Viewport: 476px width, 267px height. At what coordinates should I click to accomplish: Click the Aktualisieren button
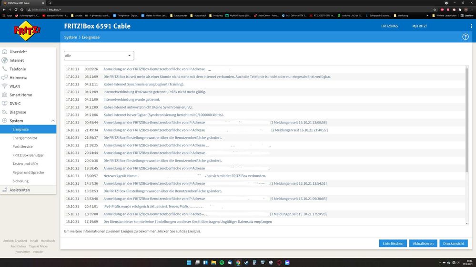tap(423, 243)
